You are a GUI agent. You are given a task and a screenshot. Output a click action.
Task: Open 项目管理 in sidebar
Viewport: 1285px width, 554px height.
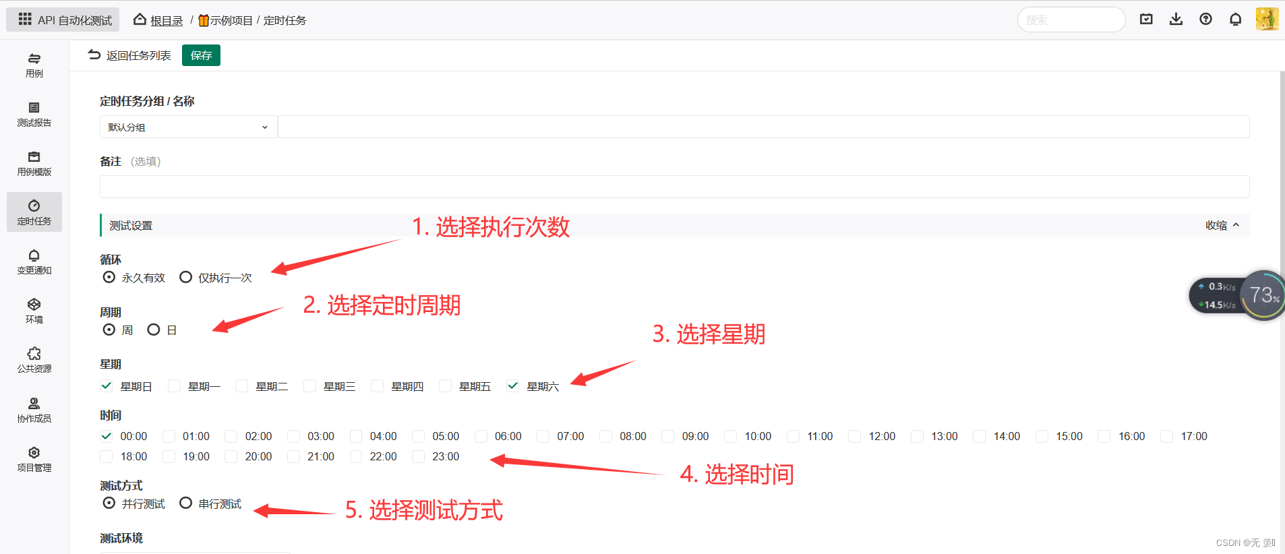(34, 459)
